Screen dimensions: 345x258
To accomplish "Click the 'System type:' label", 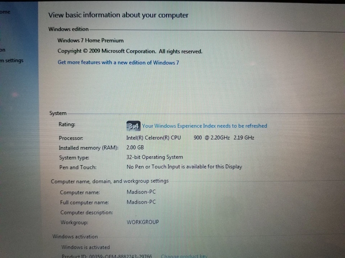I will tap(74, 158).
